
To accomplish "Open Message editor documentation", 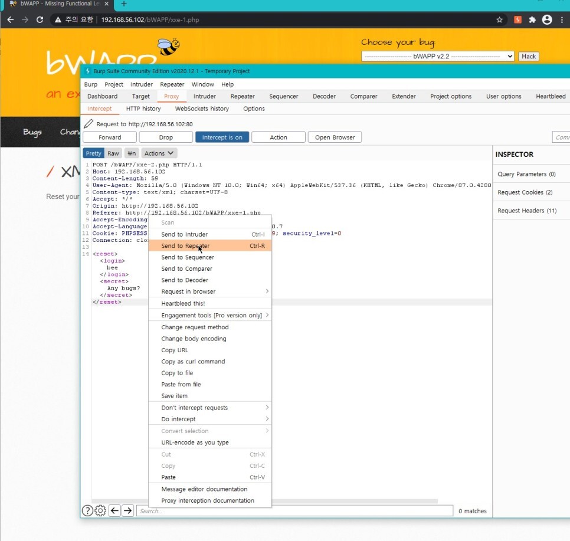I will [210, 489].
